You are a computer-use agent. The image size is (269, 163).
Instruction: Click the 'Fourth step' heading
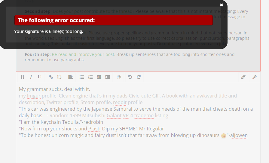coord(37,54)
